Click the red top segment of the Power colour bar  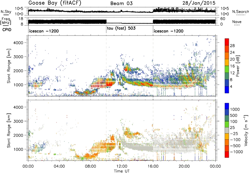tap(227, 42)
